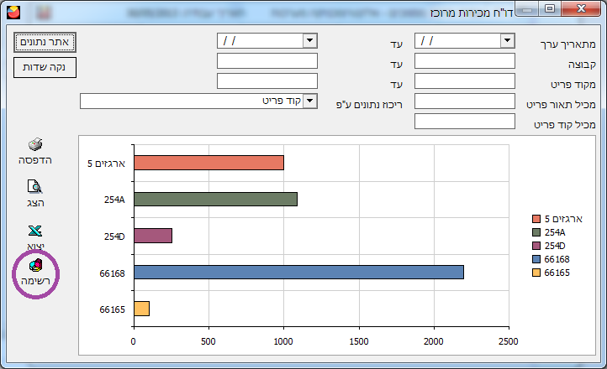Focus the קבוצה input field
Viewport: 607px width, 369px height.
pyautogui.click(x=464, y=60)
